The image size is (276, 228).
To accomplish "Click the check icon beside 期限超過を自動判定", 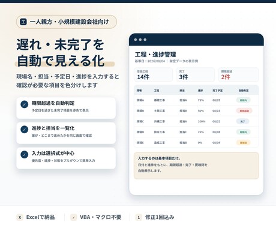I will [x=25, y=104].
